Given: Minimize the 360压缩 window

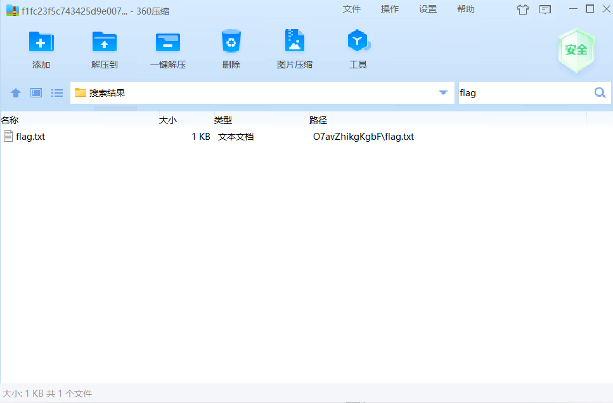Looking at the screenshot, I should pyautogui.click(x=573, y=9).
